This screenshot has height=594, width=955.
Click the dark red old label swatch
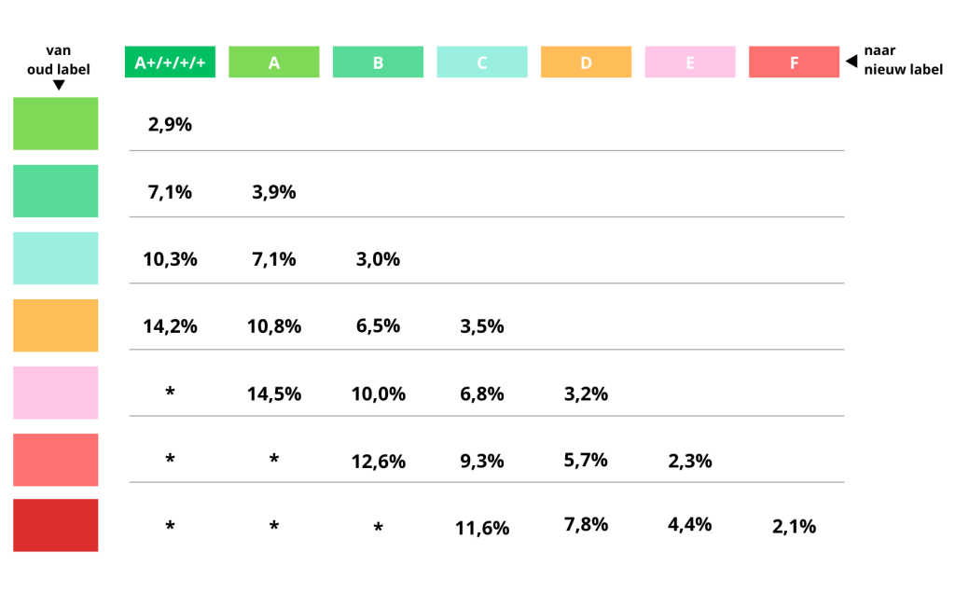pyautogui.click(x=56, y=525)
